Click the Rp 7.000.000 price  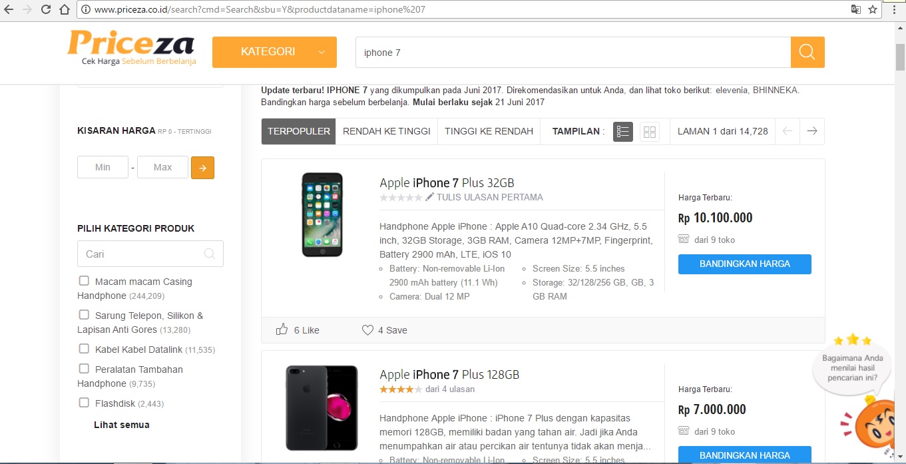712,409
